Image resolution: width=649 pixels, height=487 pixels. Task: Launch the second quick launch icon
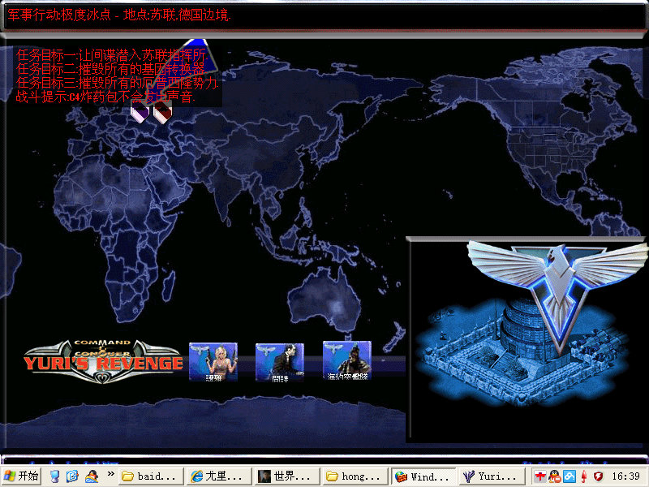point(73,476)
